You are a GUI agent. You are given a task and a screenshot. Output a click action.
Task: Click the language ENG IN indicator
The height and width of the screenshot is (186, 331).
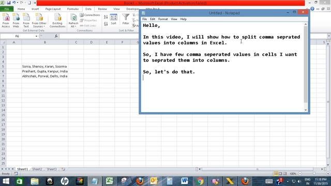[308, 181]
